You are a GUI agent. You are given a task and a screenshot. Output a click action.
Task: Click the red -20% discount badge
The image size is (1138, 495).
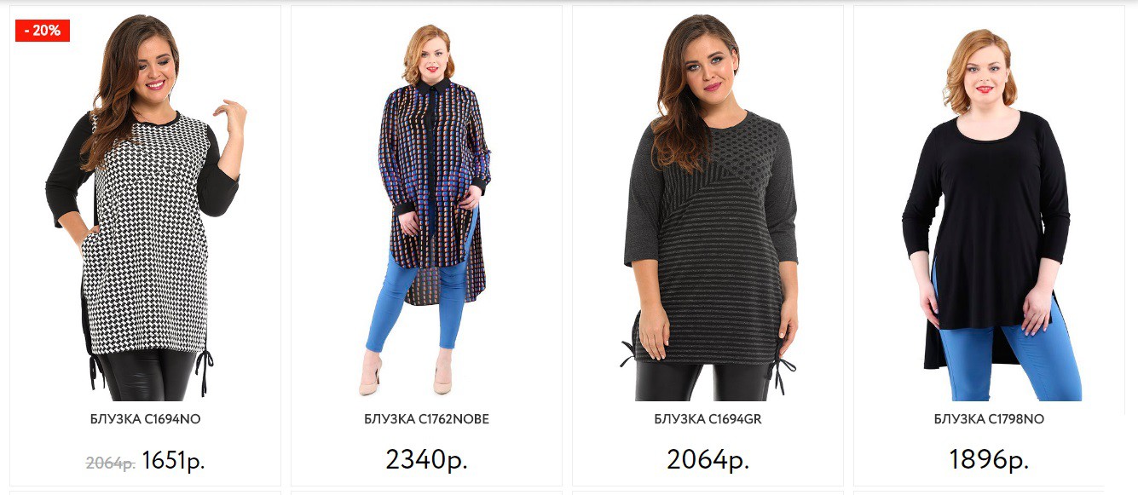click(43, 31)
